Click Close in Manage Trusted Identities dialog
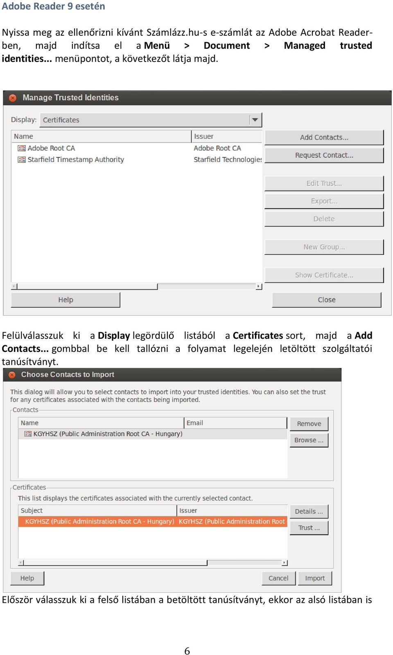This screenshot has height=655, width=393. pos(327,300)
